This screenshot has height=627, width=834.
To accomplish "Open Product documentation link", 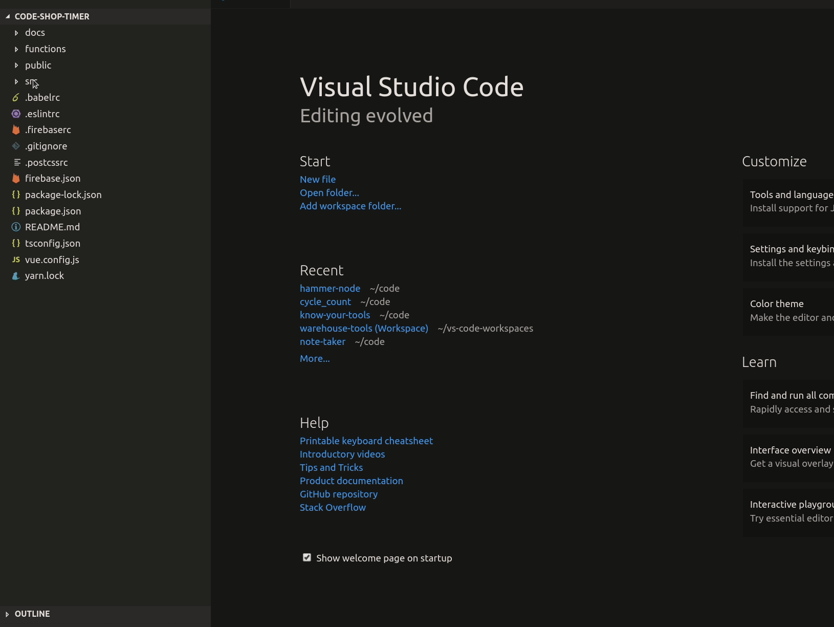I will 352,481.
